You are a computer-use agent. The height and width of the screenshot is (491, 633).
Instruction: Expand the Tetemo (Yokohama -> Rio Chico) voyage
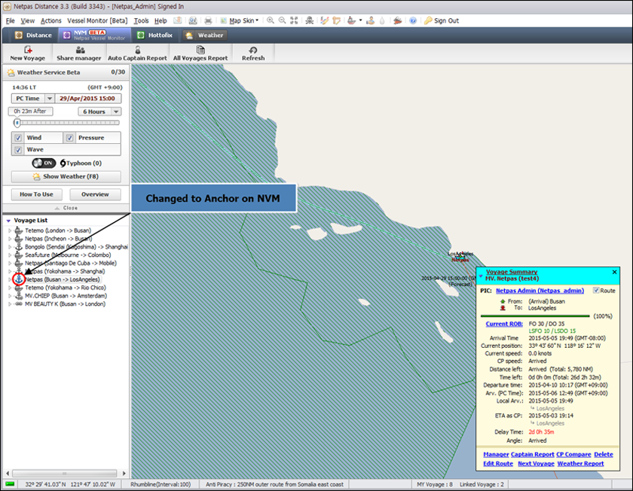point(10,288)
